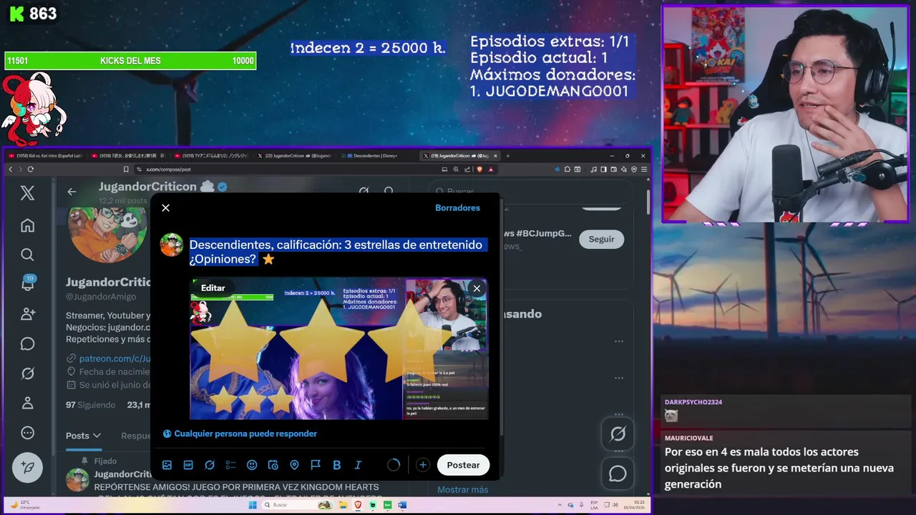Open a new browser tab
916x515 pixels.
507,155
